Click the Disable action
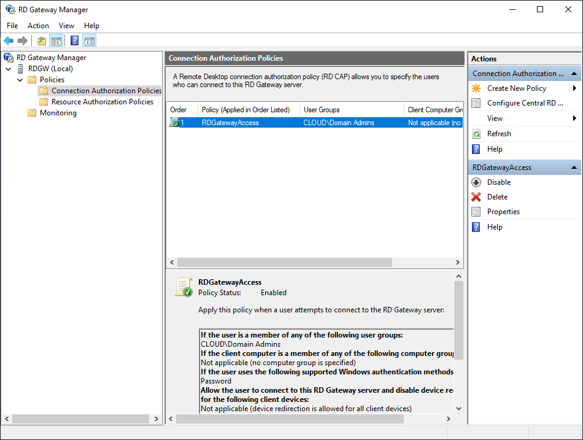 click(499, 182)
